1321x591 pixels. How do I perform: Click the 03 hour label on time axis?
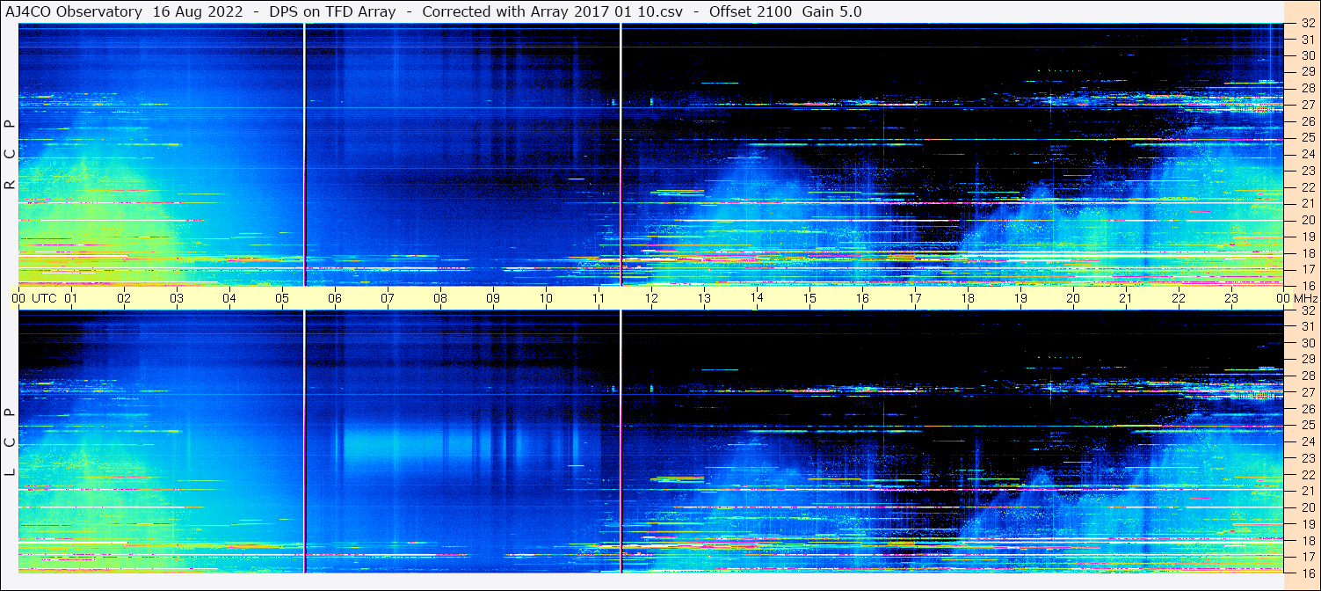coord(176,298)
